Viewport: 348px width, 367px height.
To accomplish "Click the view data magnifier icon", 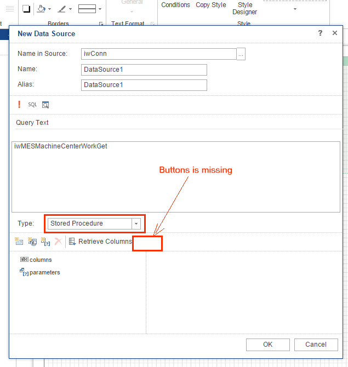I will point(45,105).
